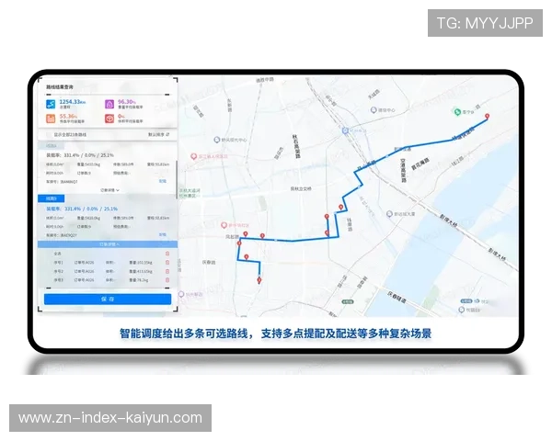Delete order row number 3
Viewport: 552px width, 441px height.
(167, 280)
